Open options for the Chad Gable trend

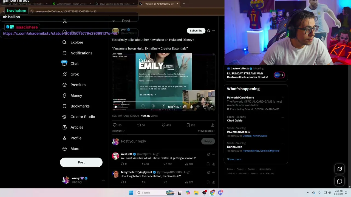tap(283, 118)
